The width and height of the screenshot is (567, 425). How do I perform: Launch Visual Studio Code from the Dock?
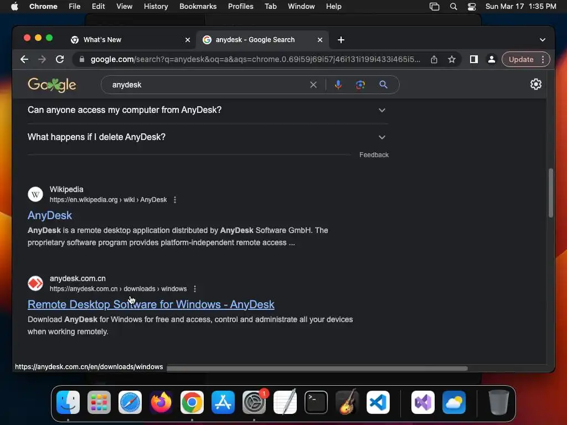(378, 402)
